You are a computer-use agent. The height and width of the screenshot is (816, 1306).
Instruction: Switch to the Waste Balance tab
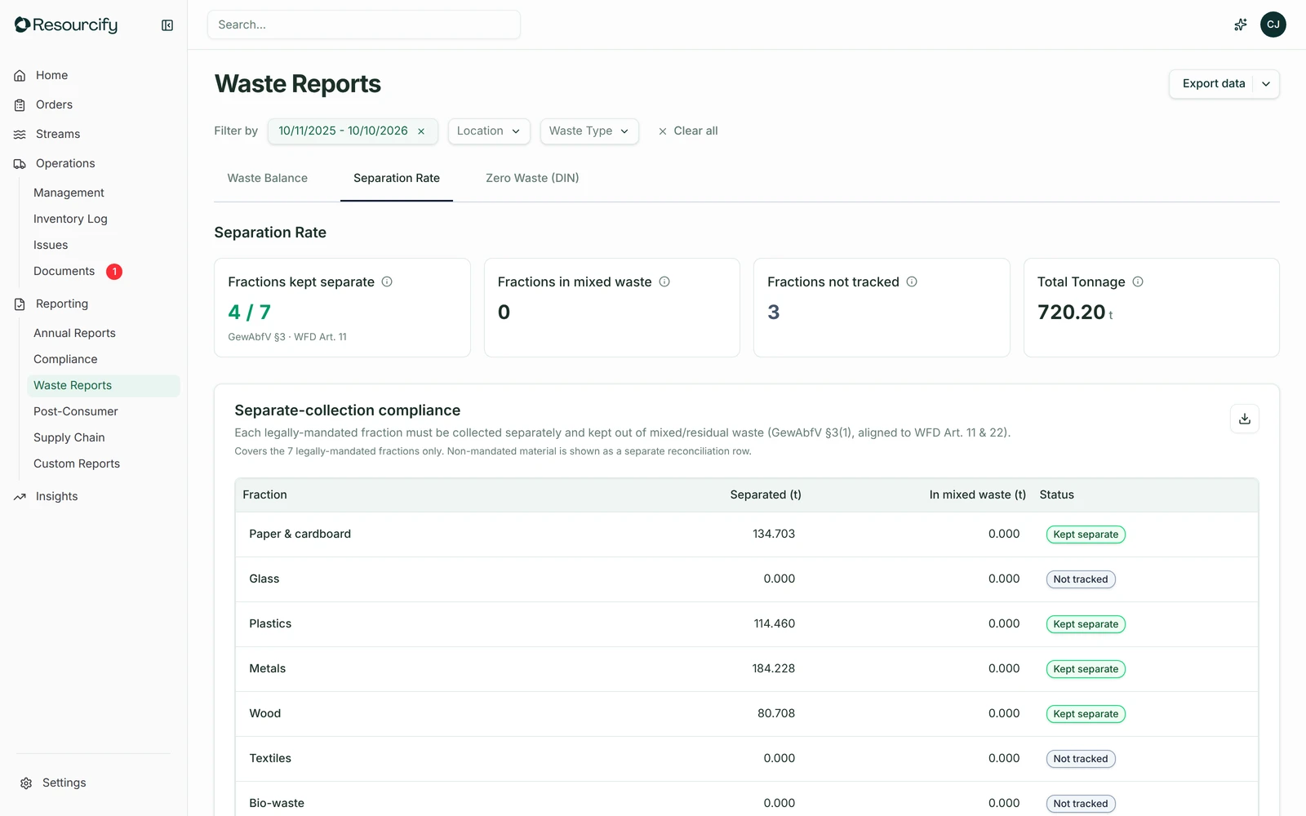click(x=268, y=178)
